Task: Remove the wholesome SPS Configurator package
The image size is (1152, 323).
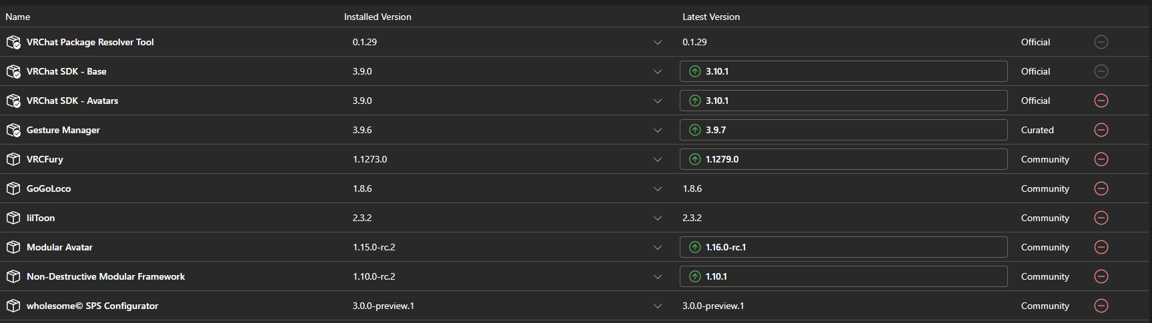Action: (x=1101, y=306)
